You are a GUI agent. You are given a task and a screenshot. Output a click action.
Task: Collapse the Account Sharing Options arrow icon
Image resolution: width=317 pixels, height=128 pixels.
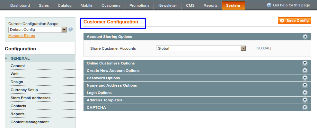(x=305, y=37)
